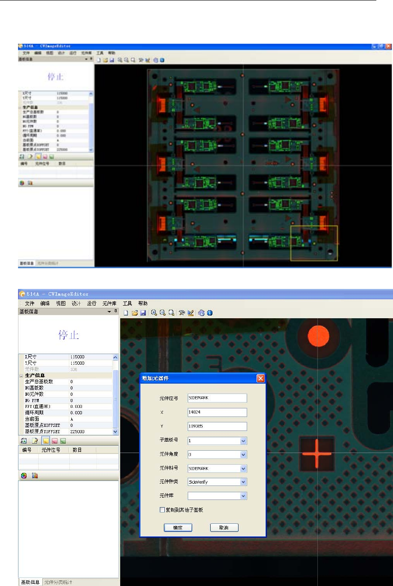Click the bar chart statistics icon, lower window
This screenshot has width=393, height=586.
[x=35, y=476]
